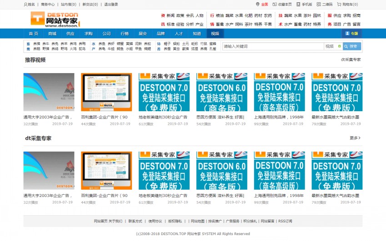This screenshot has height=241, width=386.
Task: Click the 退出登录 logout link
Action: [x=111, y=5]
